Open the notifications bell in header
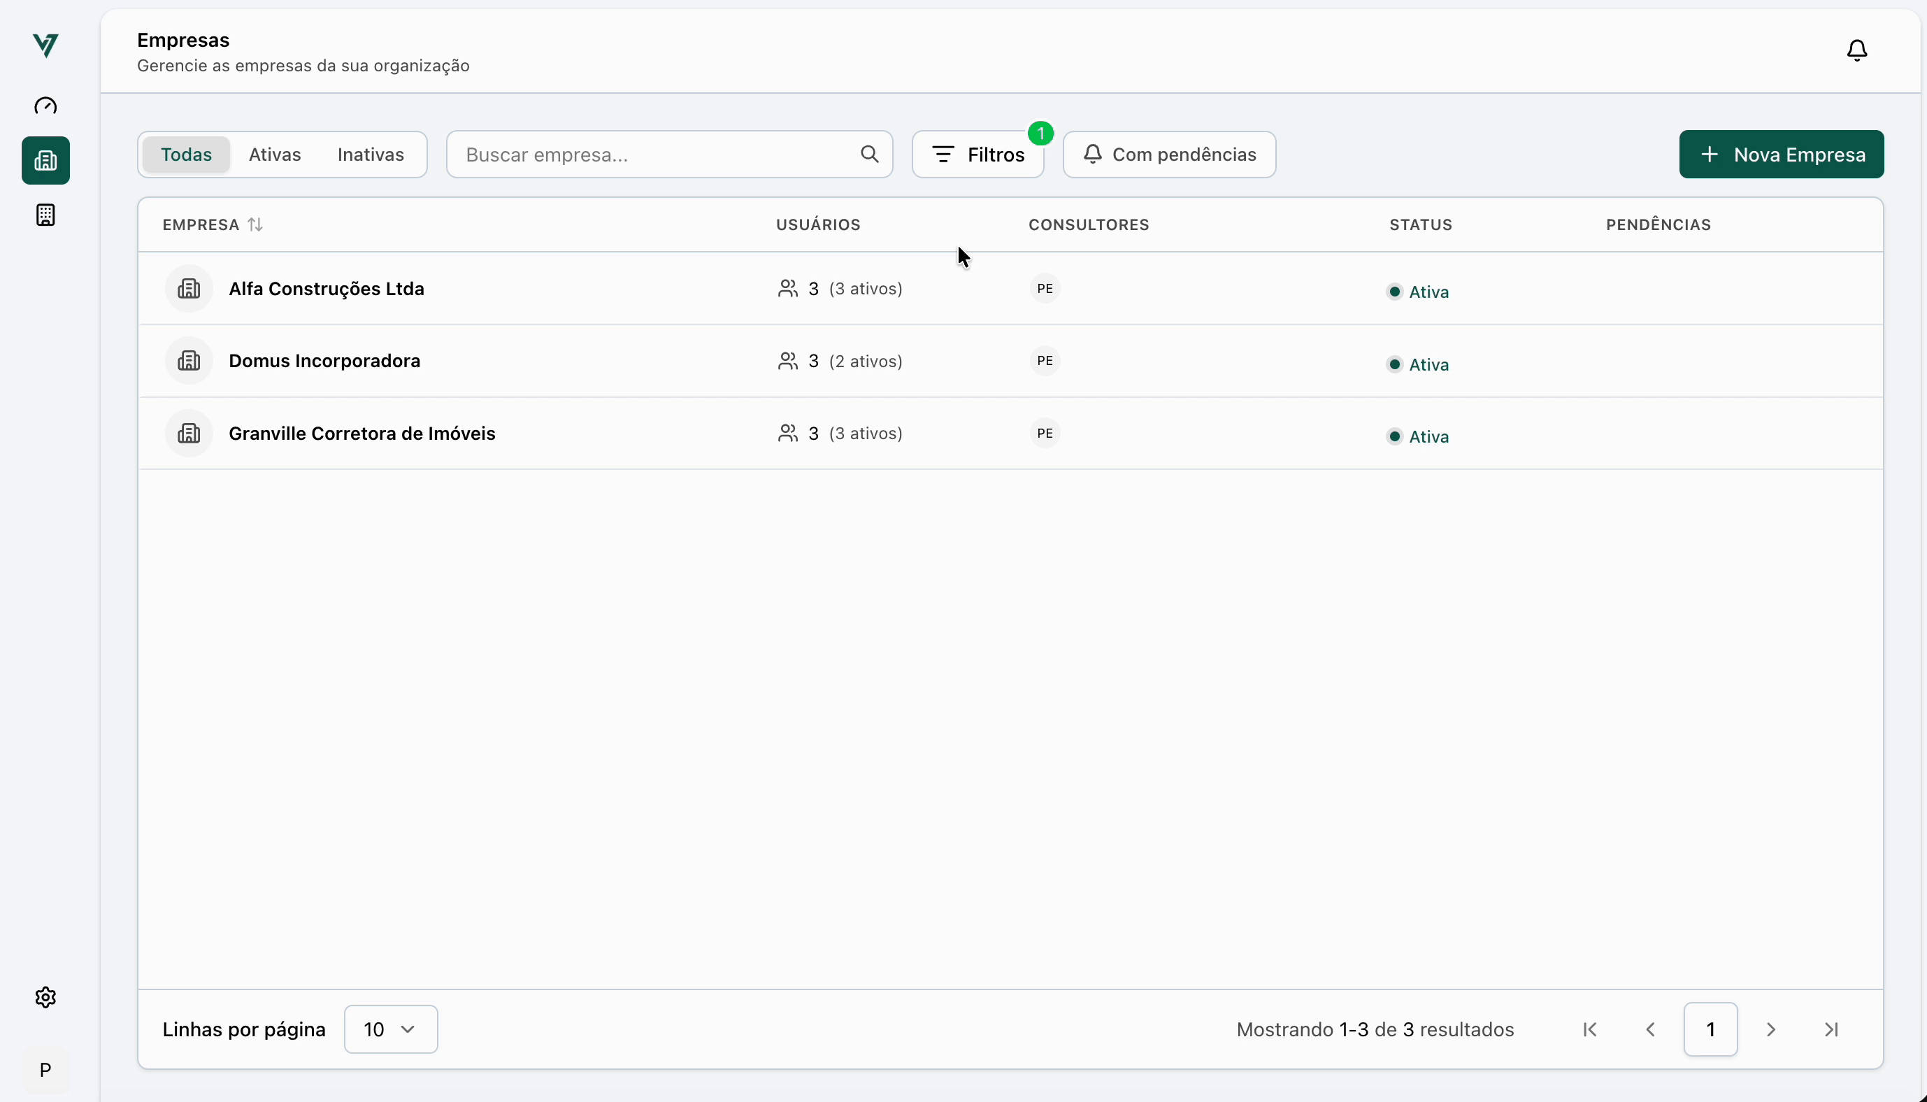 [1856, 51]
